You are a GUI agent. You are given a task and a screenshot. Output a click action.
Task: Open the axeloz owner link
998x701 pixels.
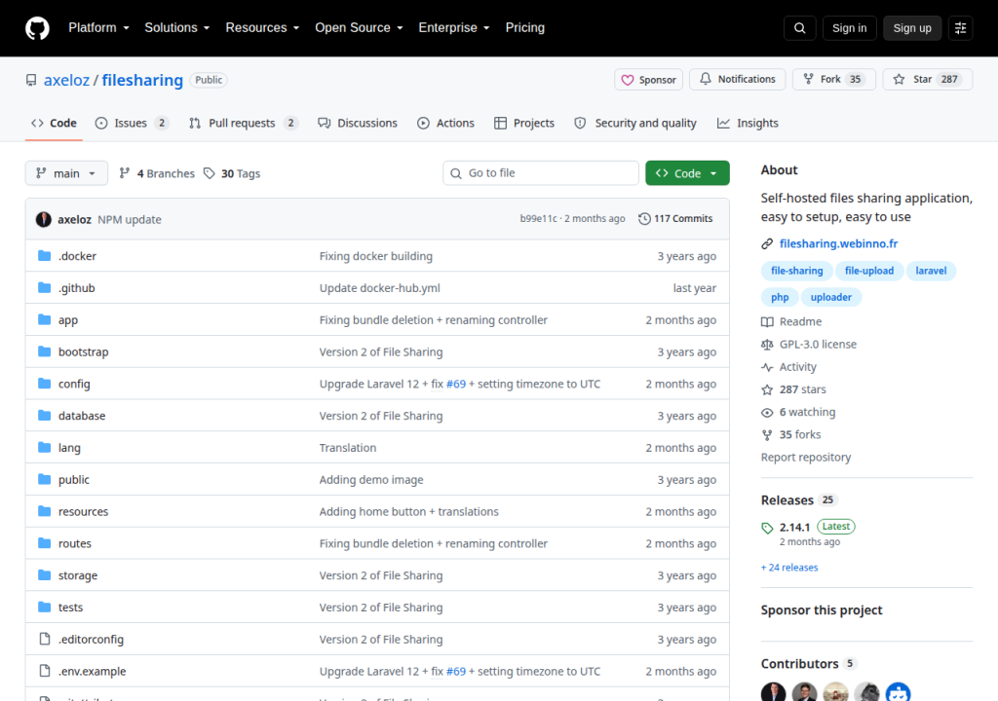67,80
